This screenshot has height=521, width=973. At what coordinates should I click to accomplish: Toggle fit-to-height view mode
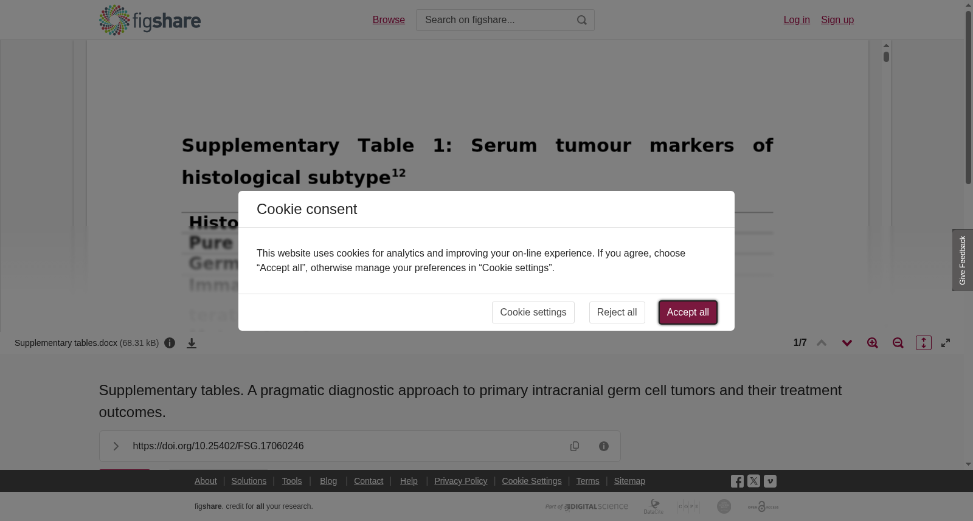coord(924,343)
